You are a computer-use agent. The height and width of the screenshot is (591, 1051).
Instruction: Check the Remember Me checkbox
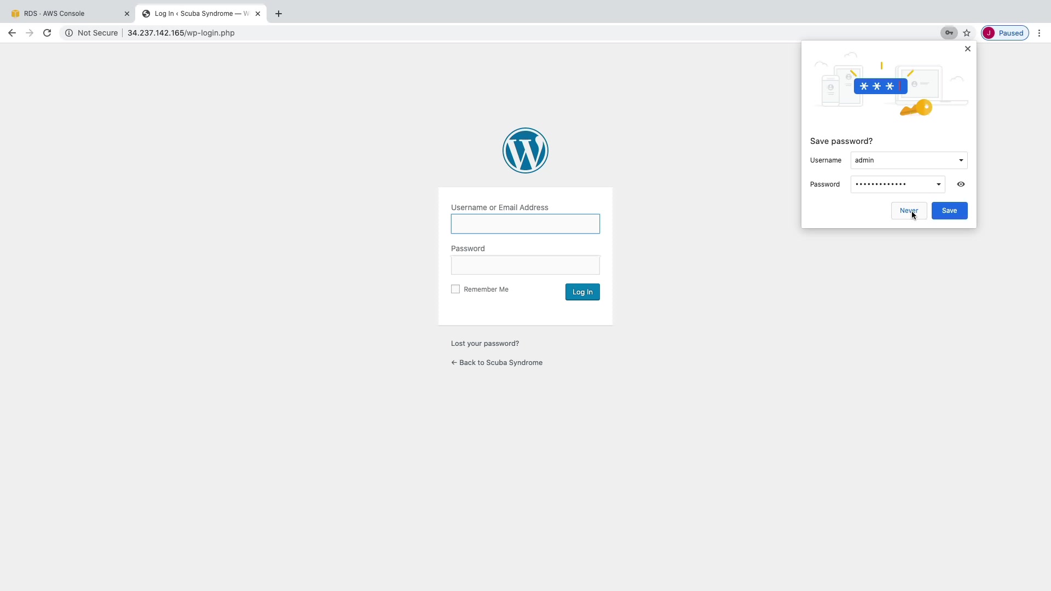(x=455, y=289)
